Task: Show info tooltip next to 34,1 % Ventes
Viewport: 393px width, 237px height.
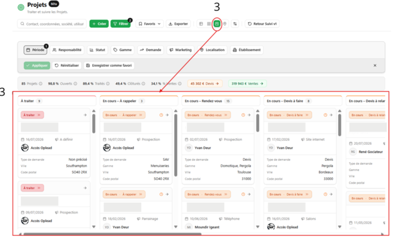Action: click(x=179, y=83)
